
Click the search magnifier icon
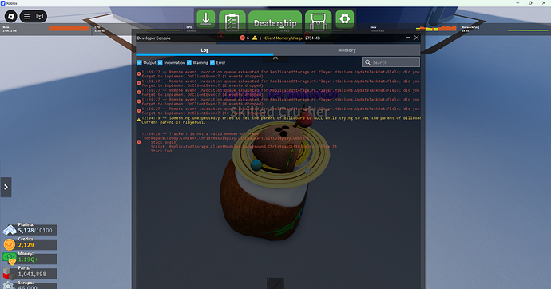367,62
